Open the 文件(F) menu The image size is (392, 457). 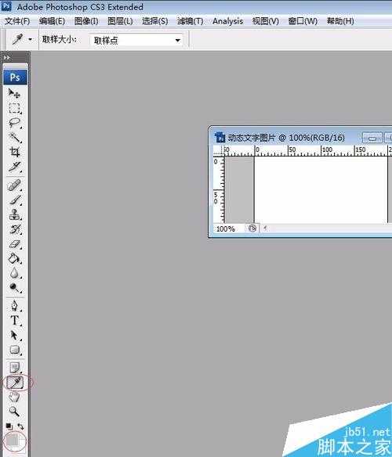(x=17, y=21)
